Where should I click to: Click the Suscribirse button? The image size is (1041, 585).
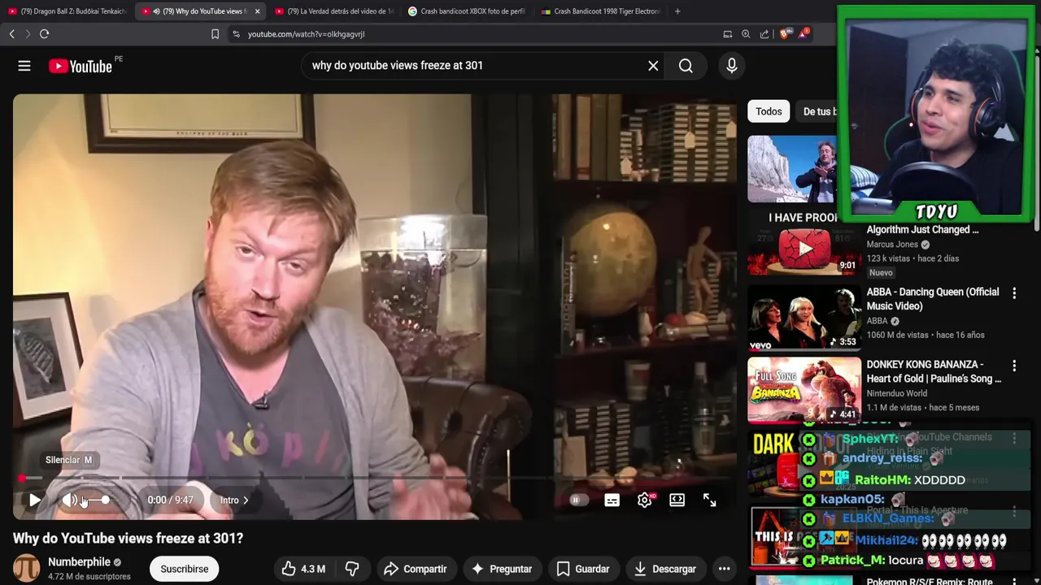point(185,569)
